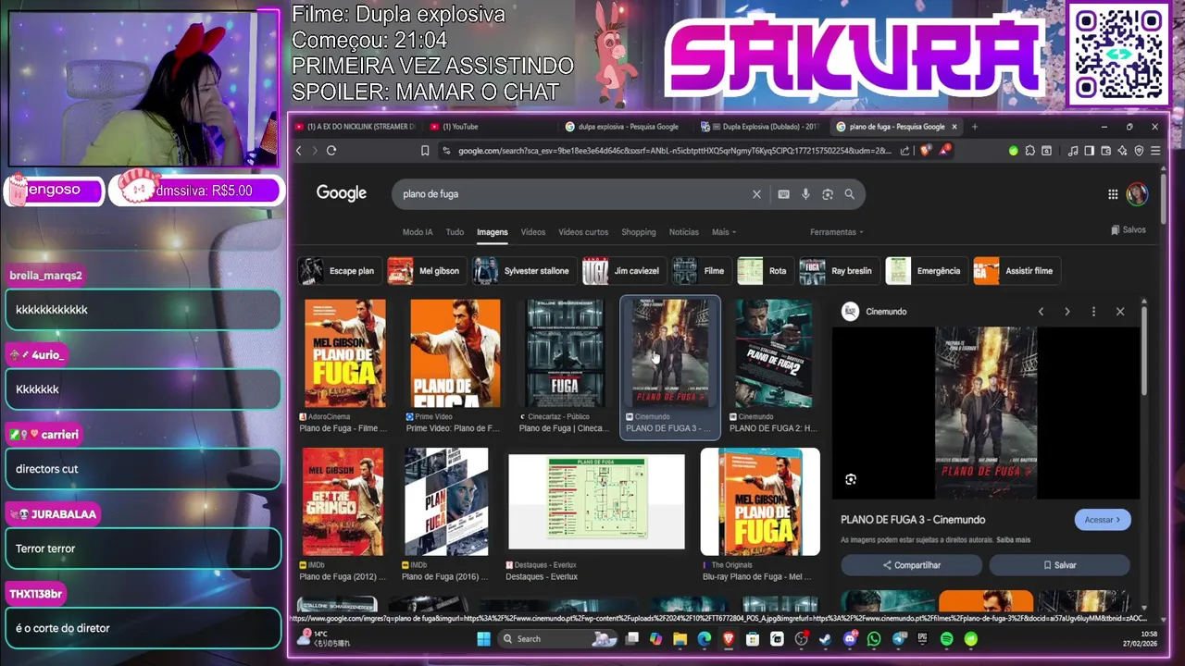Click the browser address bar URL
1185x666 pixels.
pos(674,151)
